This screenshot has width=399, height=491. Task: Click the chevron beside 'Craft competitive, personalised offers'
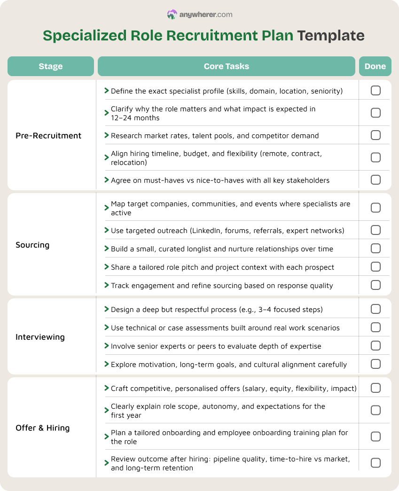107,388
